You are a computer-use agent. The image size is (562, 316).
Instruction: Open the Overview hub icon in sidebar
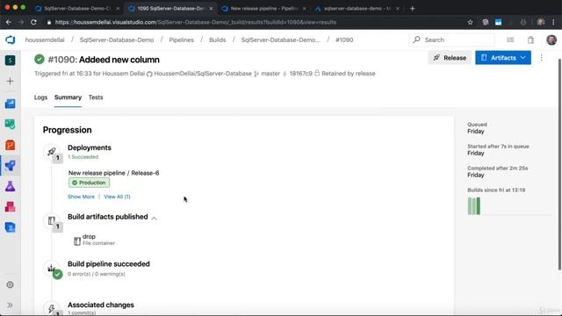(10, 104)
